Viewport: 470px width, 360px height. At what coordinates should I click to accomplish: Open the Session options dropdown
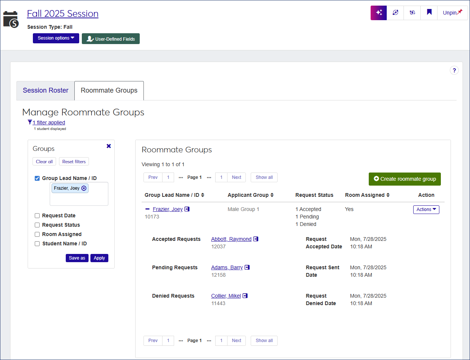pyautogui.click(x=56, y=38)
